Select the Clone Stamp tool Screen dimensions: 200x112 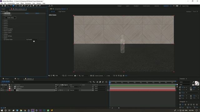tap(31, 6)
